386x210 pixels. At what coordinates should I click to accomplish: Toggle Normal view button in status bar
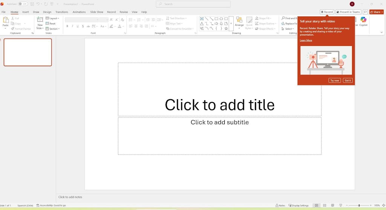tap(316, 205)
